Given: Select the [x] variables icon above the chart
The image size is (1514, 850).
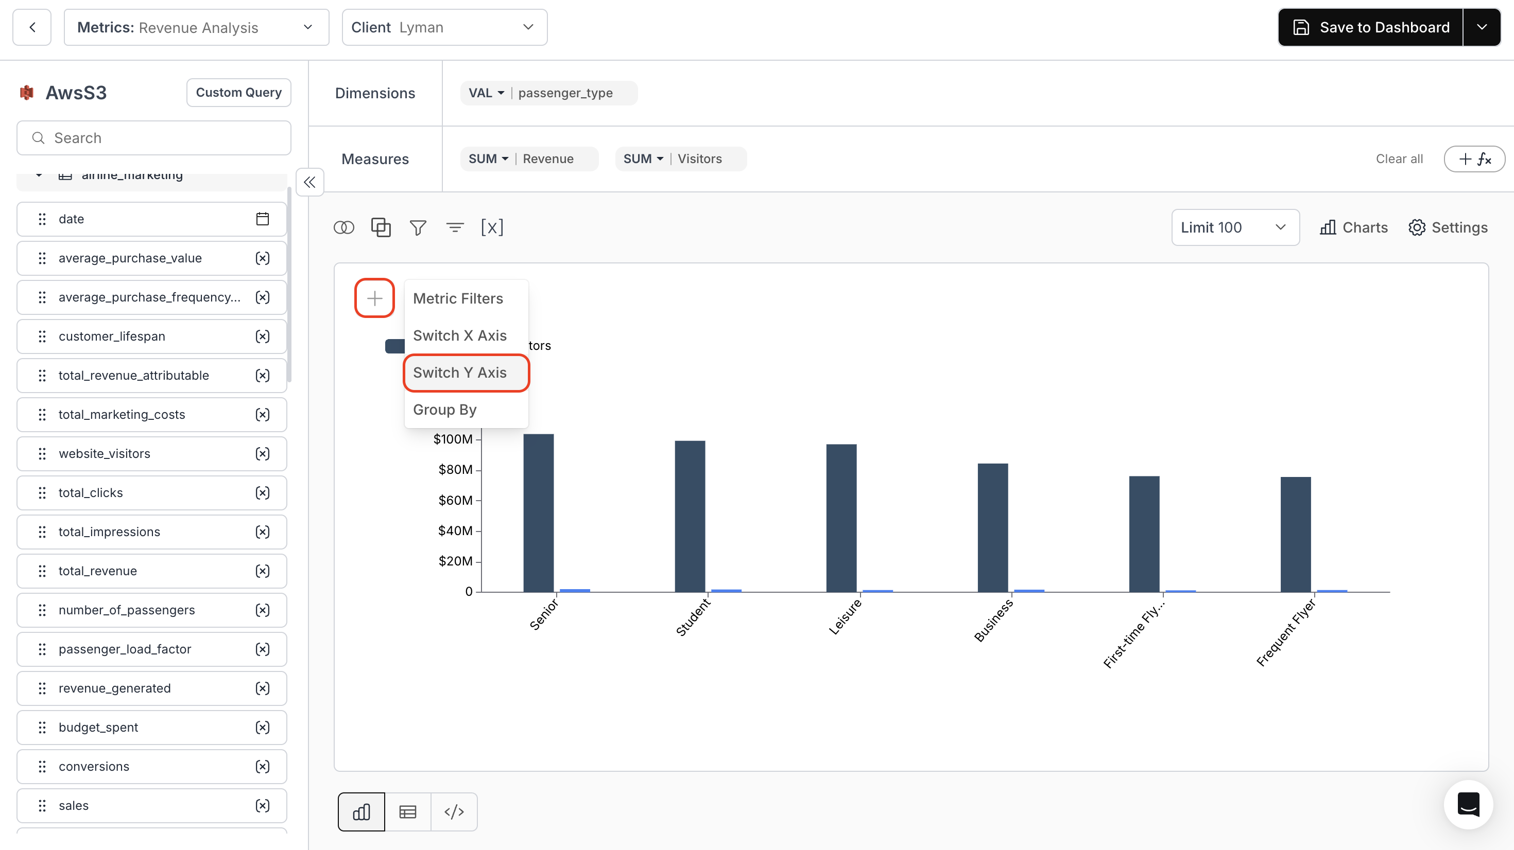Looking at the screenshot, I should point(492,227).
